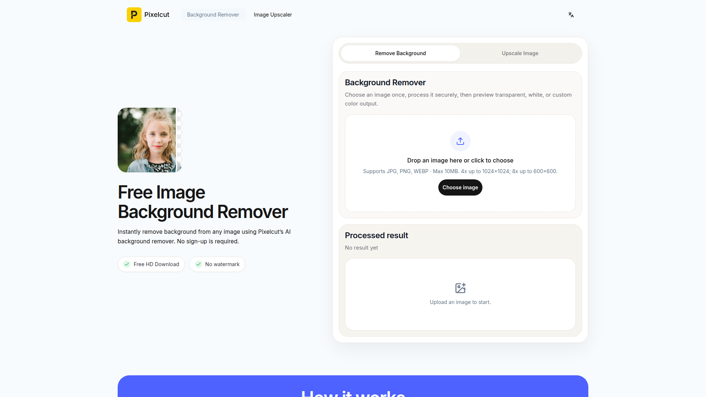The width and height of the screenshot is (706, 397).
Task: Click the No watermark badge
Action: 222,264
